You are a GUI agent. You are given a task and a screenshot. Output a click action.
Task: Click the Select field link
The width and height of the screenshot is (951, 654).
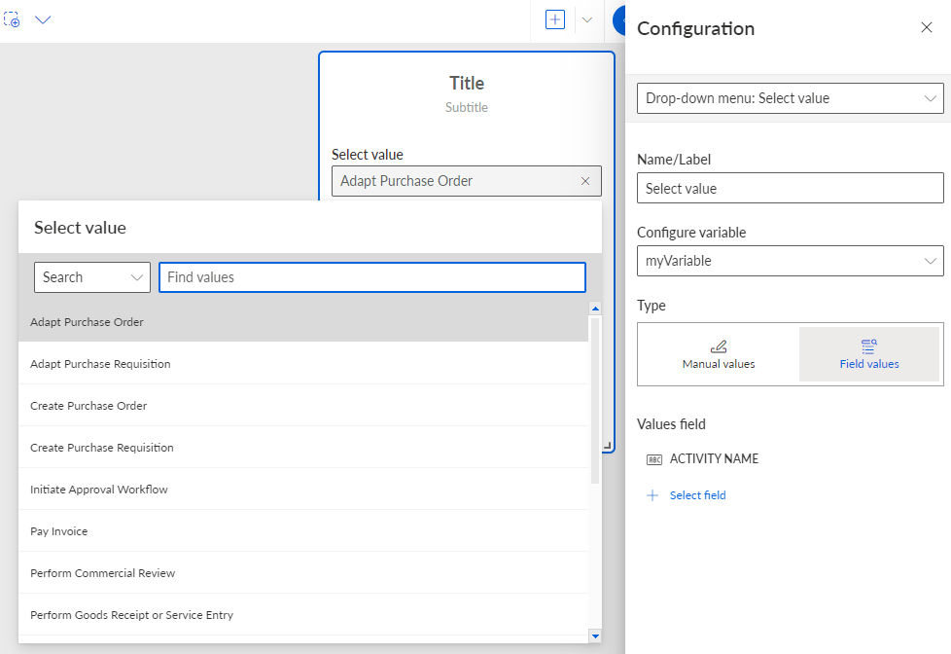(x=697, y=495)
